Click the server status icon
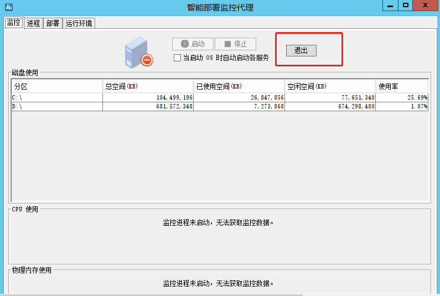The width and height of the screenshot is (440, 296). click(x=139, y=53)
